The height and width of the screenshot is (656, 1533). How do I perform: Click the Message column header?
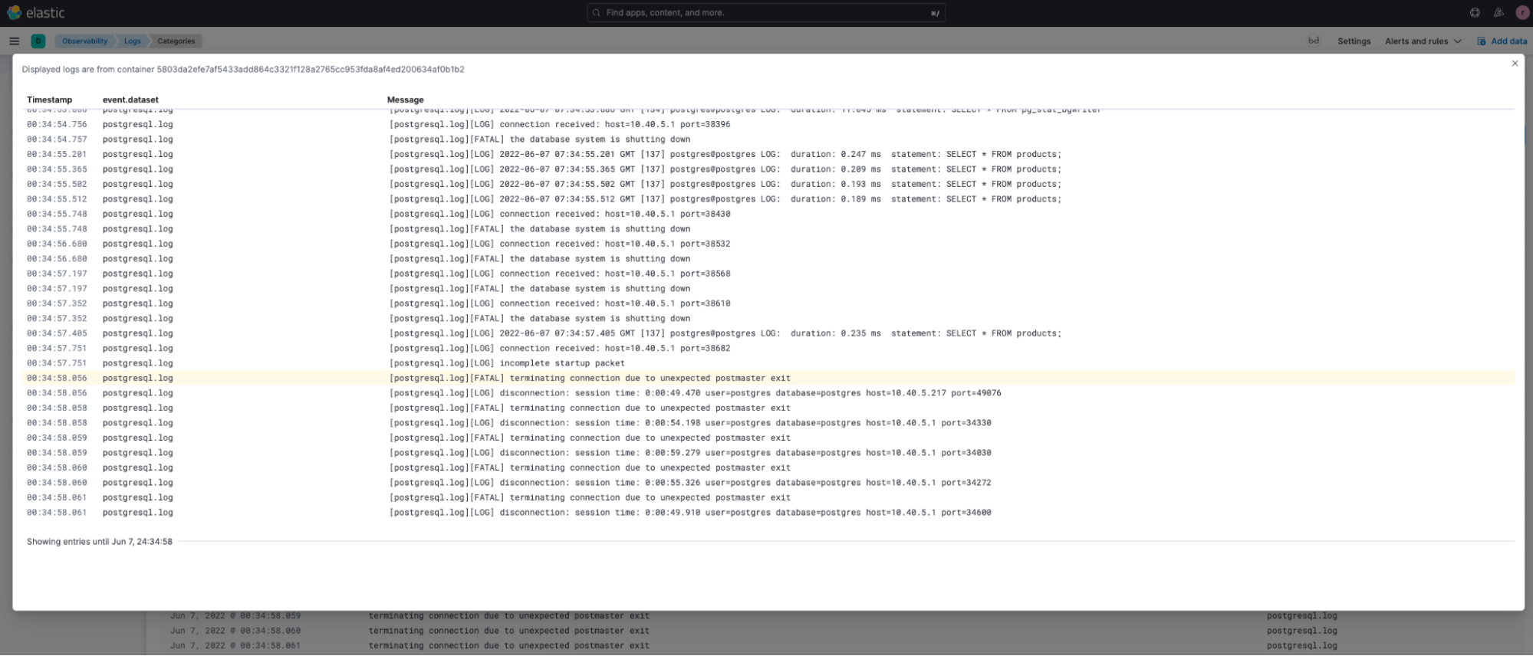click(x=405, y=100)
